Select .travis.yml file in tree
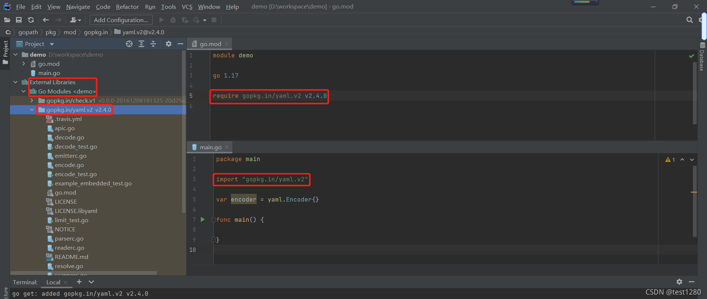 68,119
